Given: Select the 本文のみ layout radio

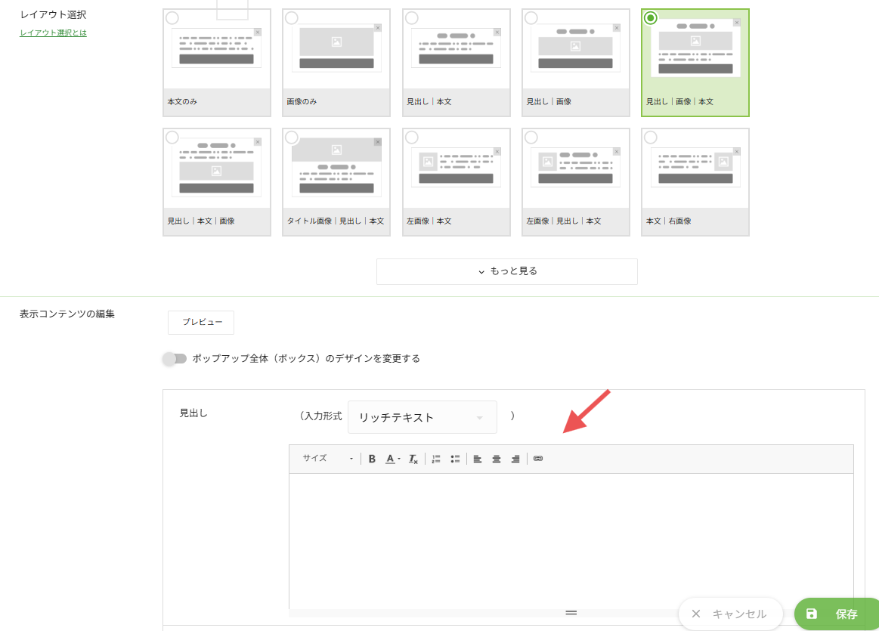Looking at the screenshot, I should (x=172, y=18).
